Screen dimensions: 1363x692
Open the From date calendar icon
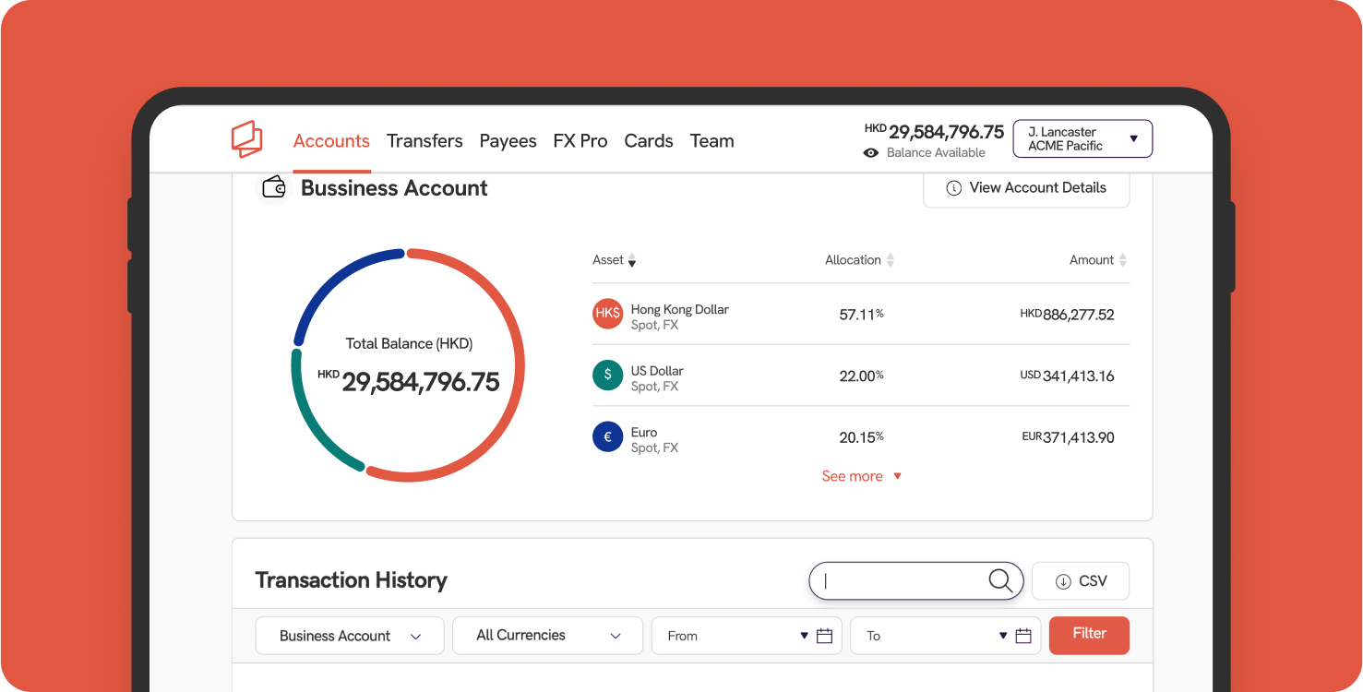point(825,636)
